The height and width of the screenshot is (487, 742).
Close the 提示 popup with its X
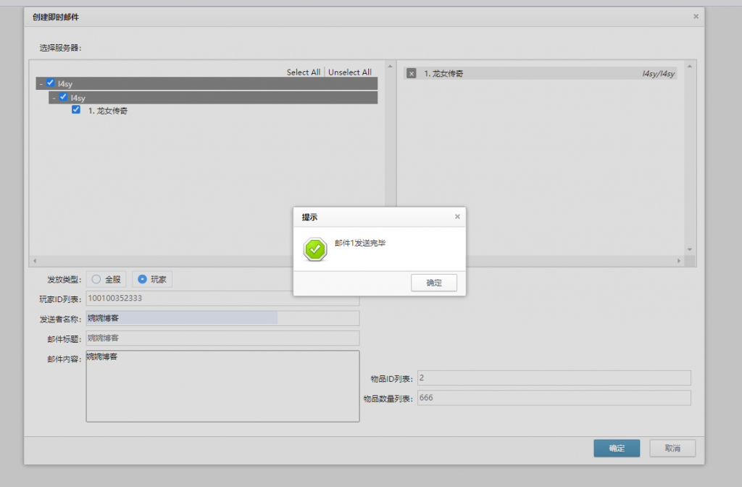click(457, 217)
